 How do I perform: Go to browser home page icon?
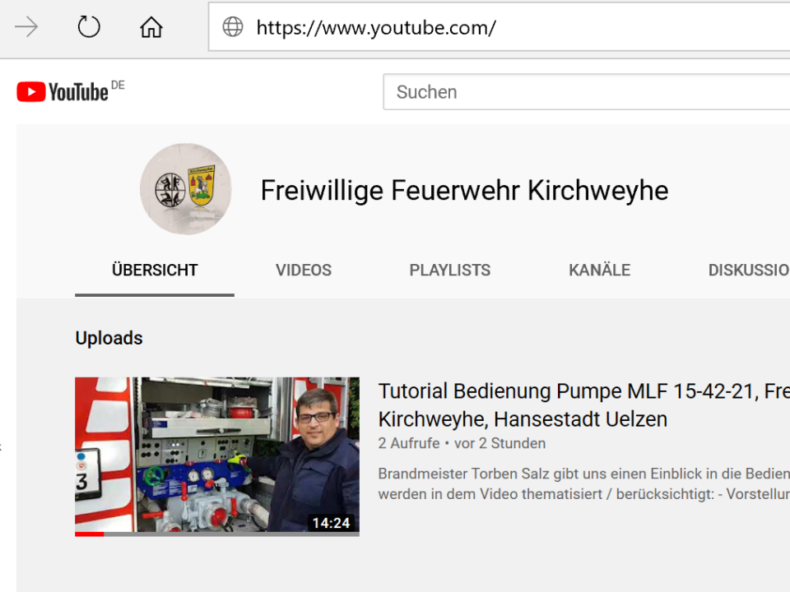point(151,27)
